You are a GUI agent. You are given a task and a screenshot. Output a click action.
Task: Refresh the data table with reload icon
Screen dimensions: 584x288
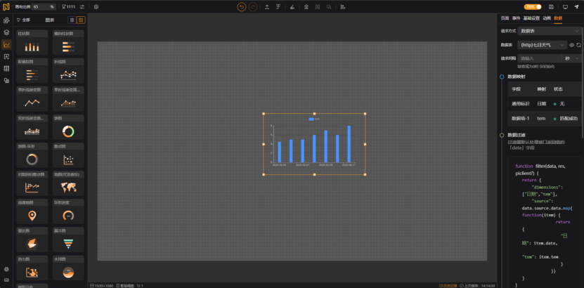tap(578, 45)
